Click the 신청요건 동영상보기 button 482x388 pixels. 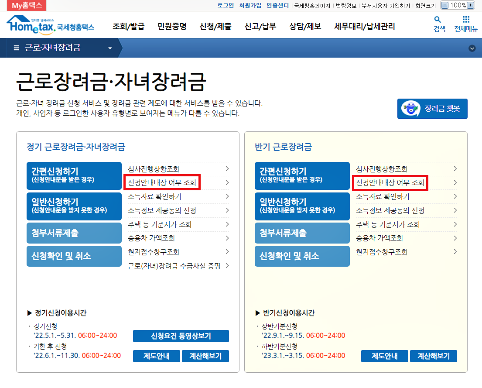click(181, 336)
